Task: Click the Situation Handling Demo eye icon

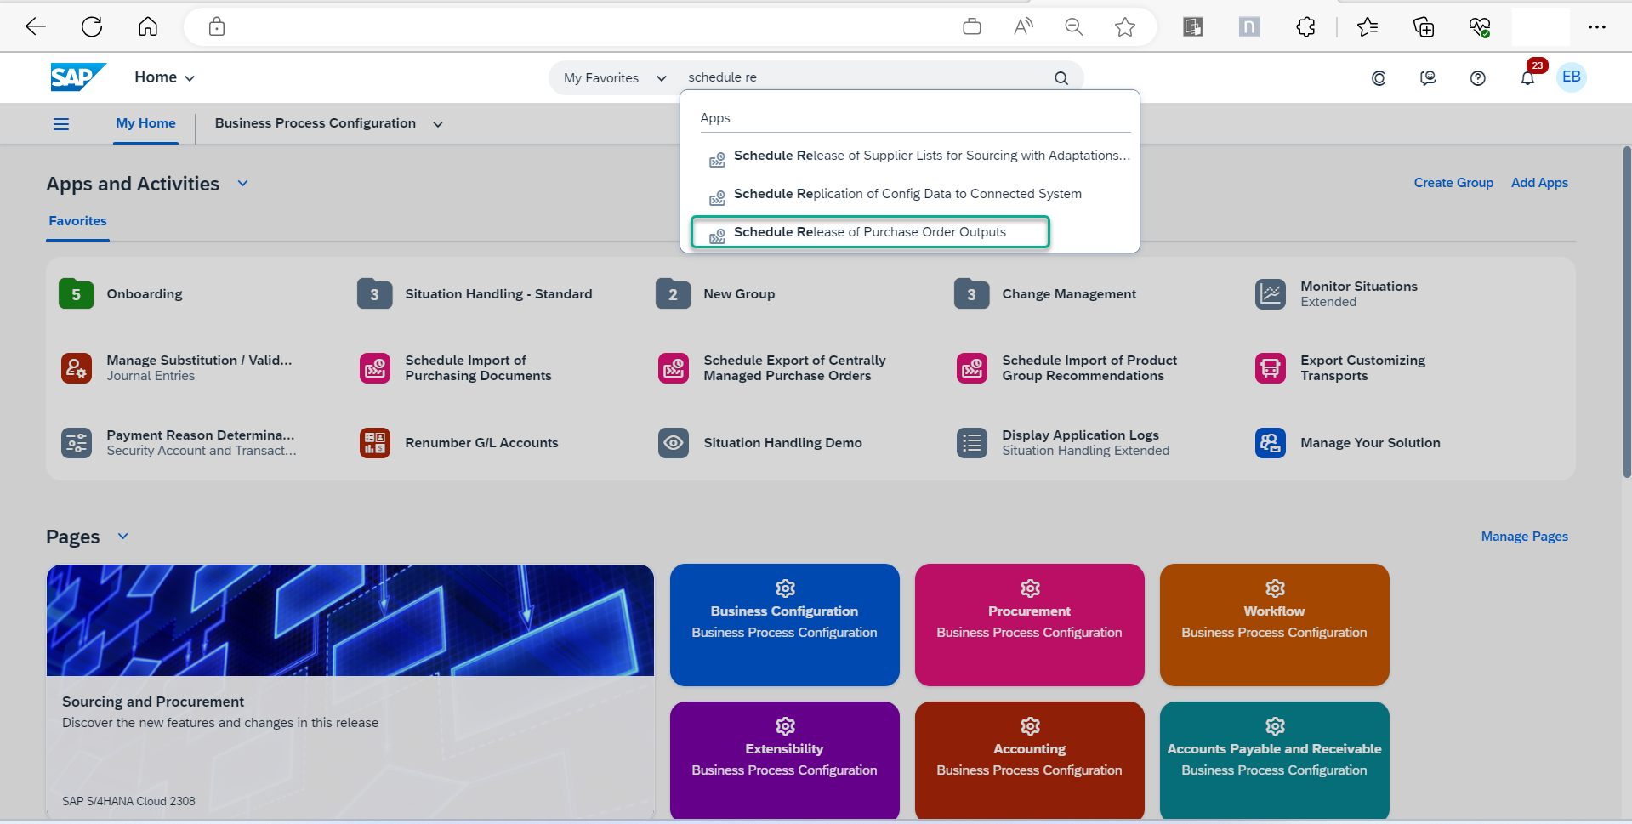Action: tap(674, 443)
